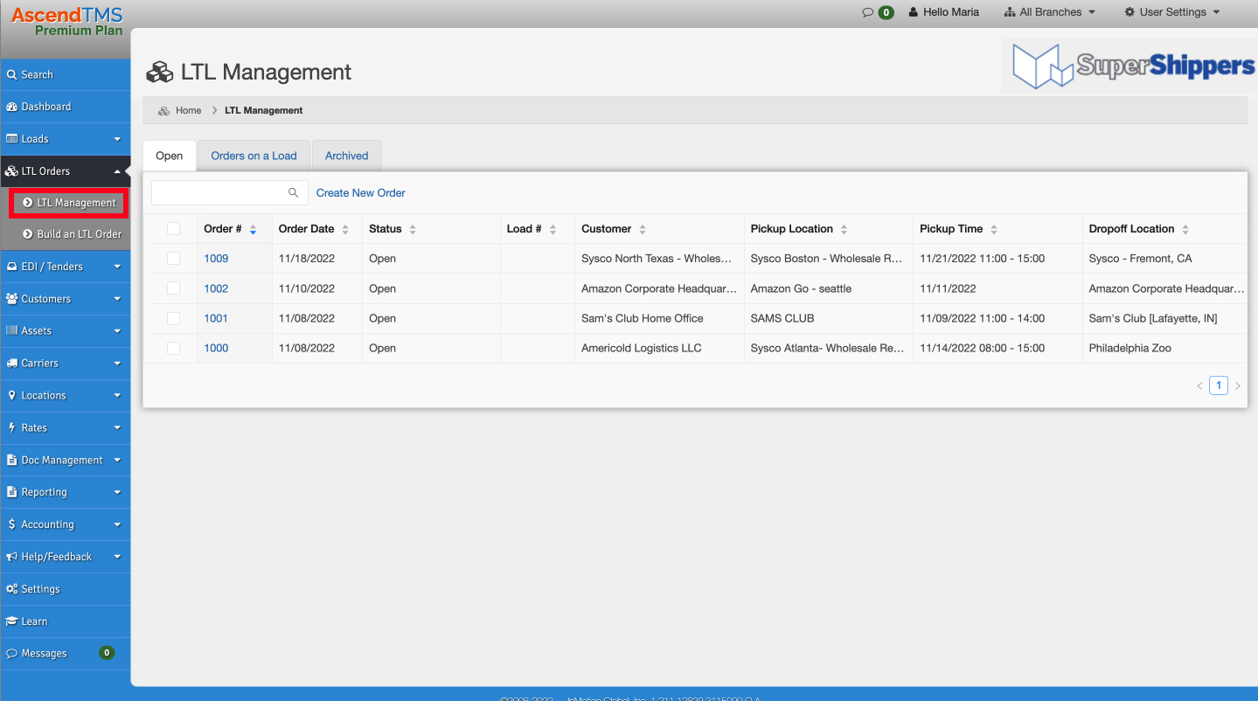The height and width of the screenshot is (701, 1258).
Task: Click the Accounting dollar sign icon
Action: pyautogui.click(x=11, y=525)
